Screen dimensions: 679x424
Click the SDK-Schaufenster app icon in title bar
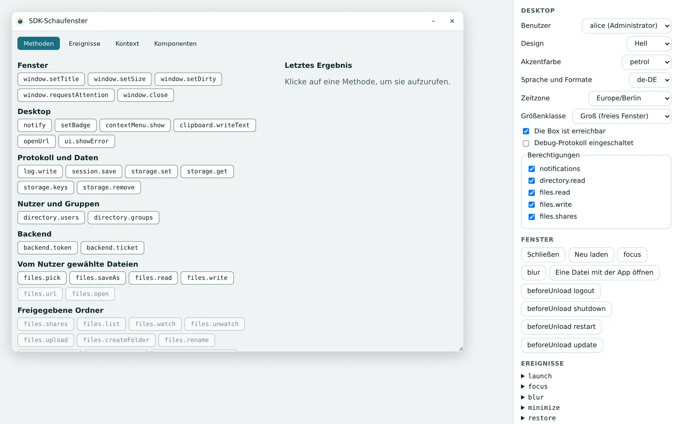(x=20, y=21)
